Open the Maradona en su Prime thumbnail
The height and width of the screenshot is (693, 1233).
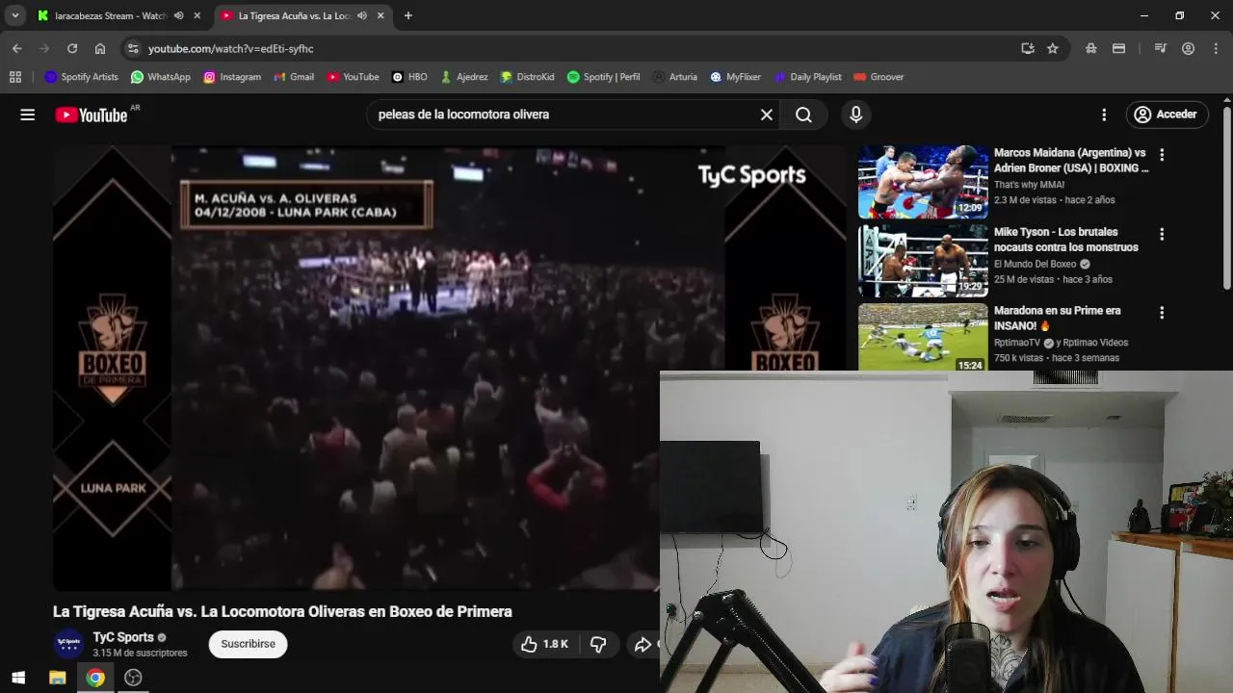tap(923, 338)
